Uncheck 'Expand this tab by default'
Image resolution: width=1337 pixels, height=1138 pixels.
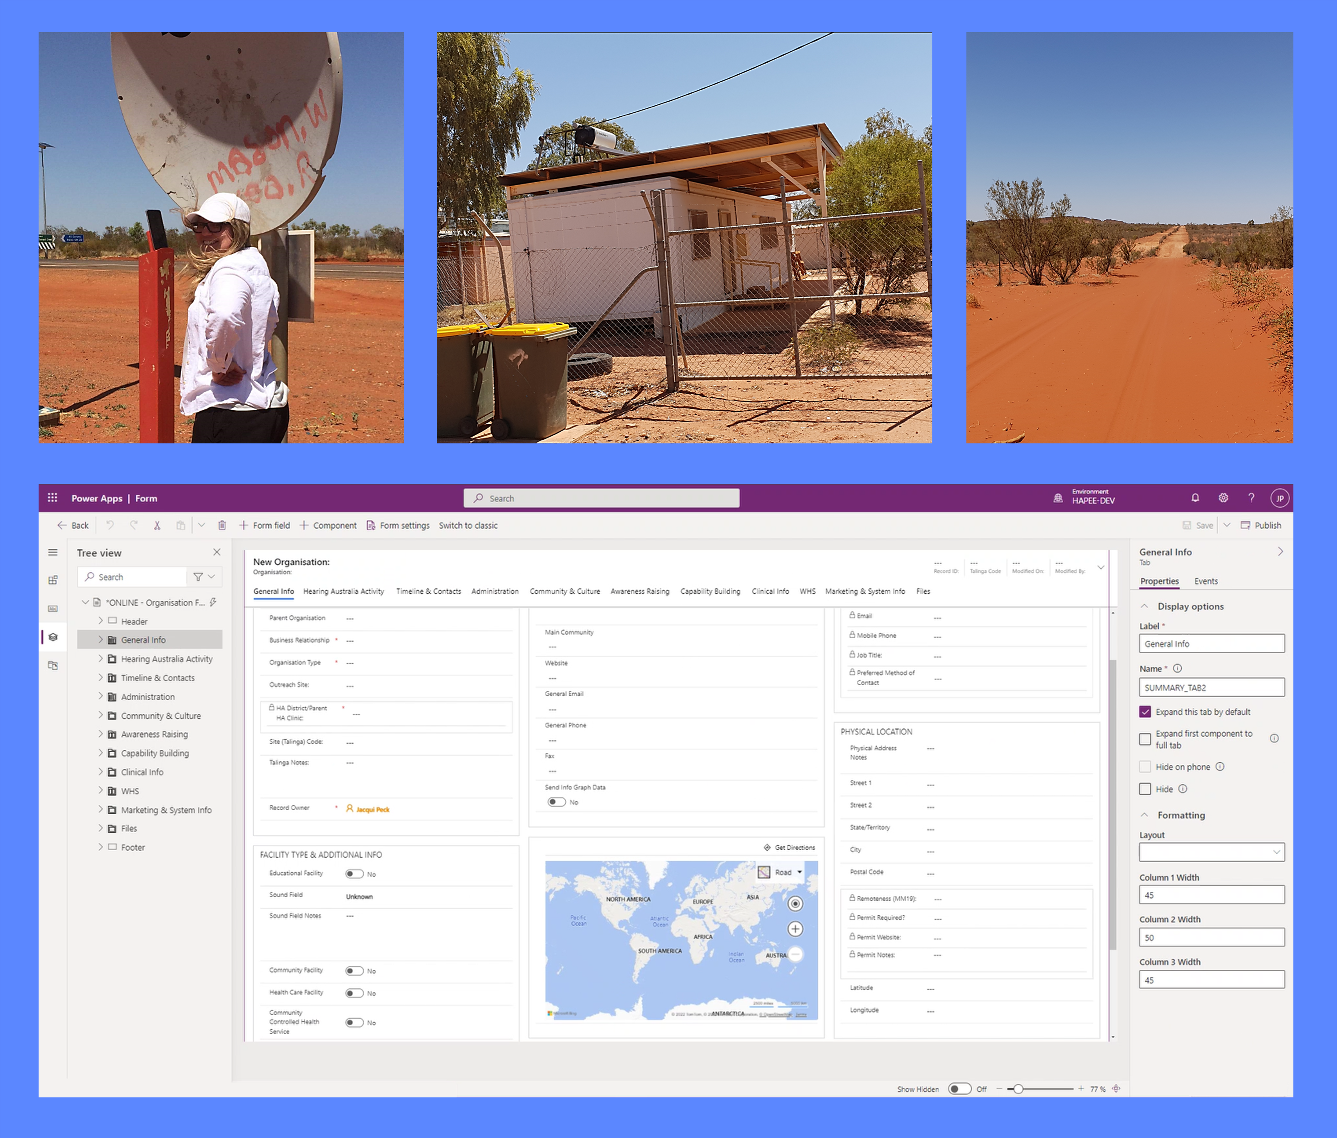click(x=1145, y=712)
